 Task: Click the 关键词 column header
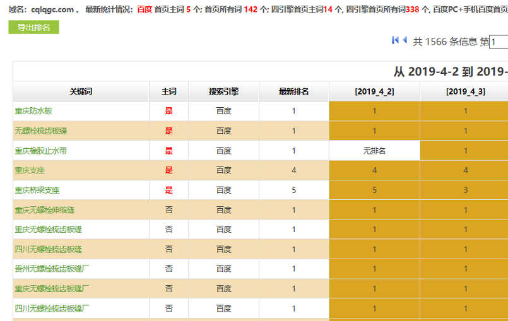81,91
